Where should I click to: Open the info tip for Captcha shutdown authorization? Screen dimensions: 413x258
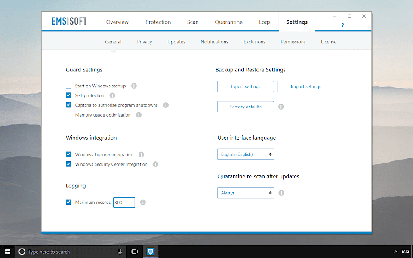[x=166, y=105]
